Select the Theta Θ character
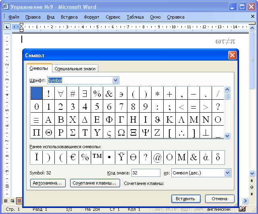Image resolution: width=258 pixels, height=214 pixels. (x=48, y=132)
